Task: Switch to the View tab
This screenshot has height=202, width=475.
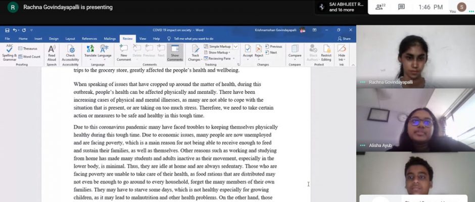Action: point(142,39)
